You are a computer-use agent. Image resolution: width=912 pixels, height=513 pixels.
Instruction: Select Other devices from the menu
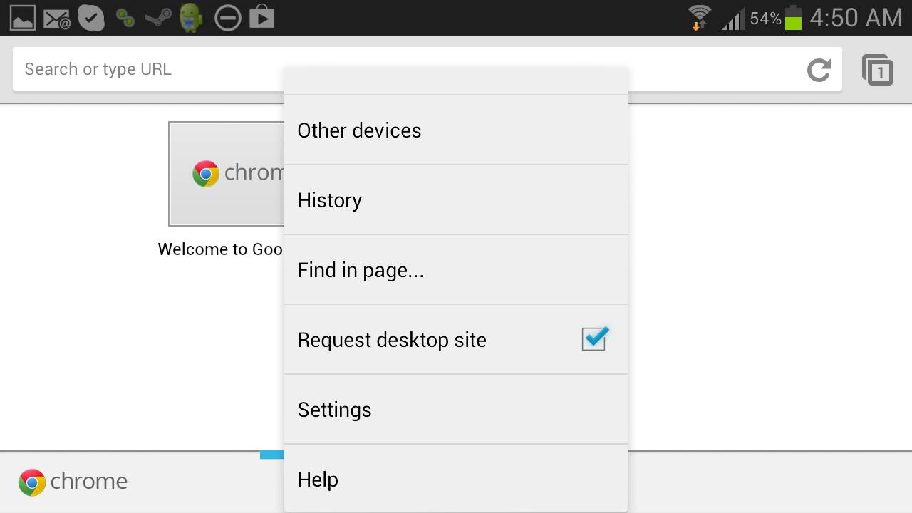456,130
